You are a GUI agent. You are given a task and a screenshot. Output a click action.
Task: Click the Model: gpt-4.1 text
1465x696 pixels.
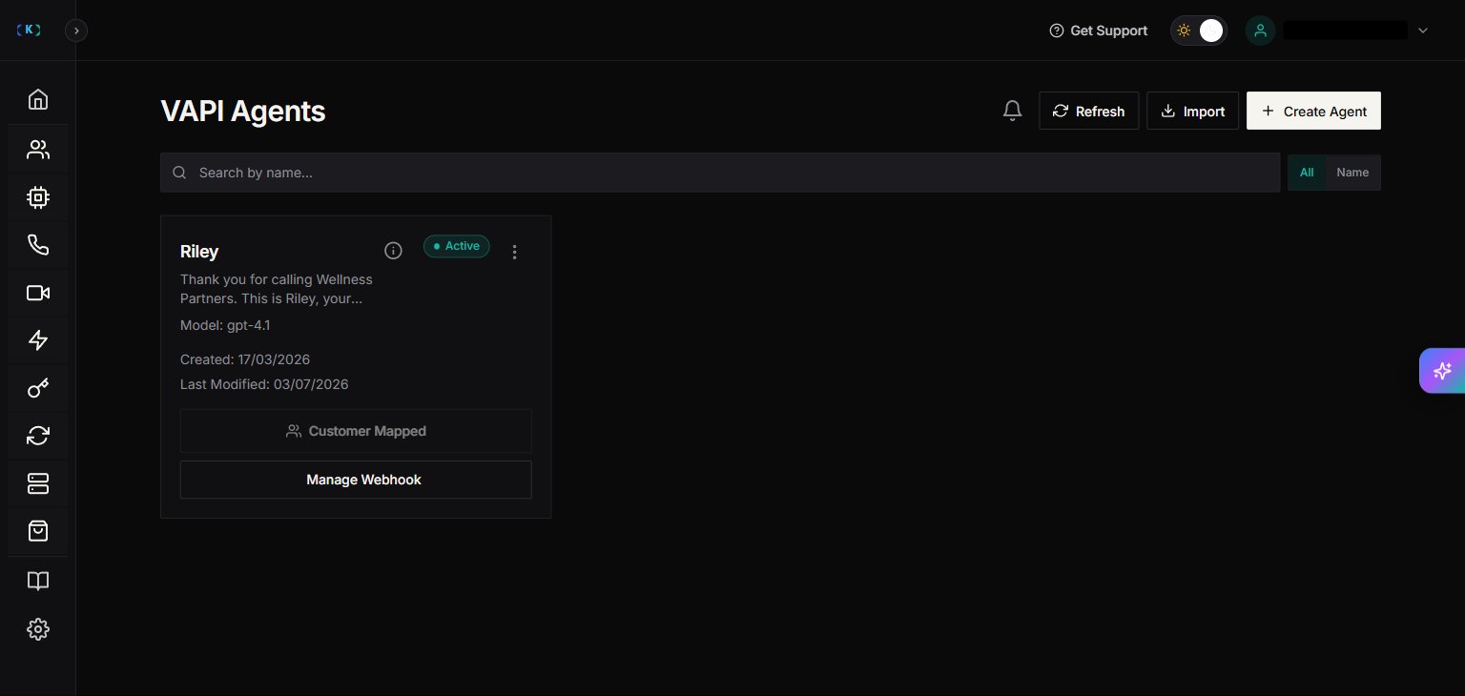225,325
